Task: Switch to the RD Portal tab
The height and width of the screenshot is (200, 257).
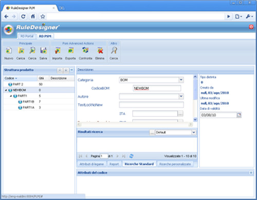Action: (27, 36)
